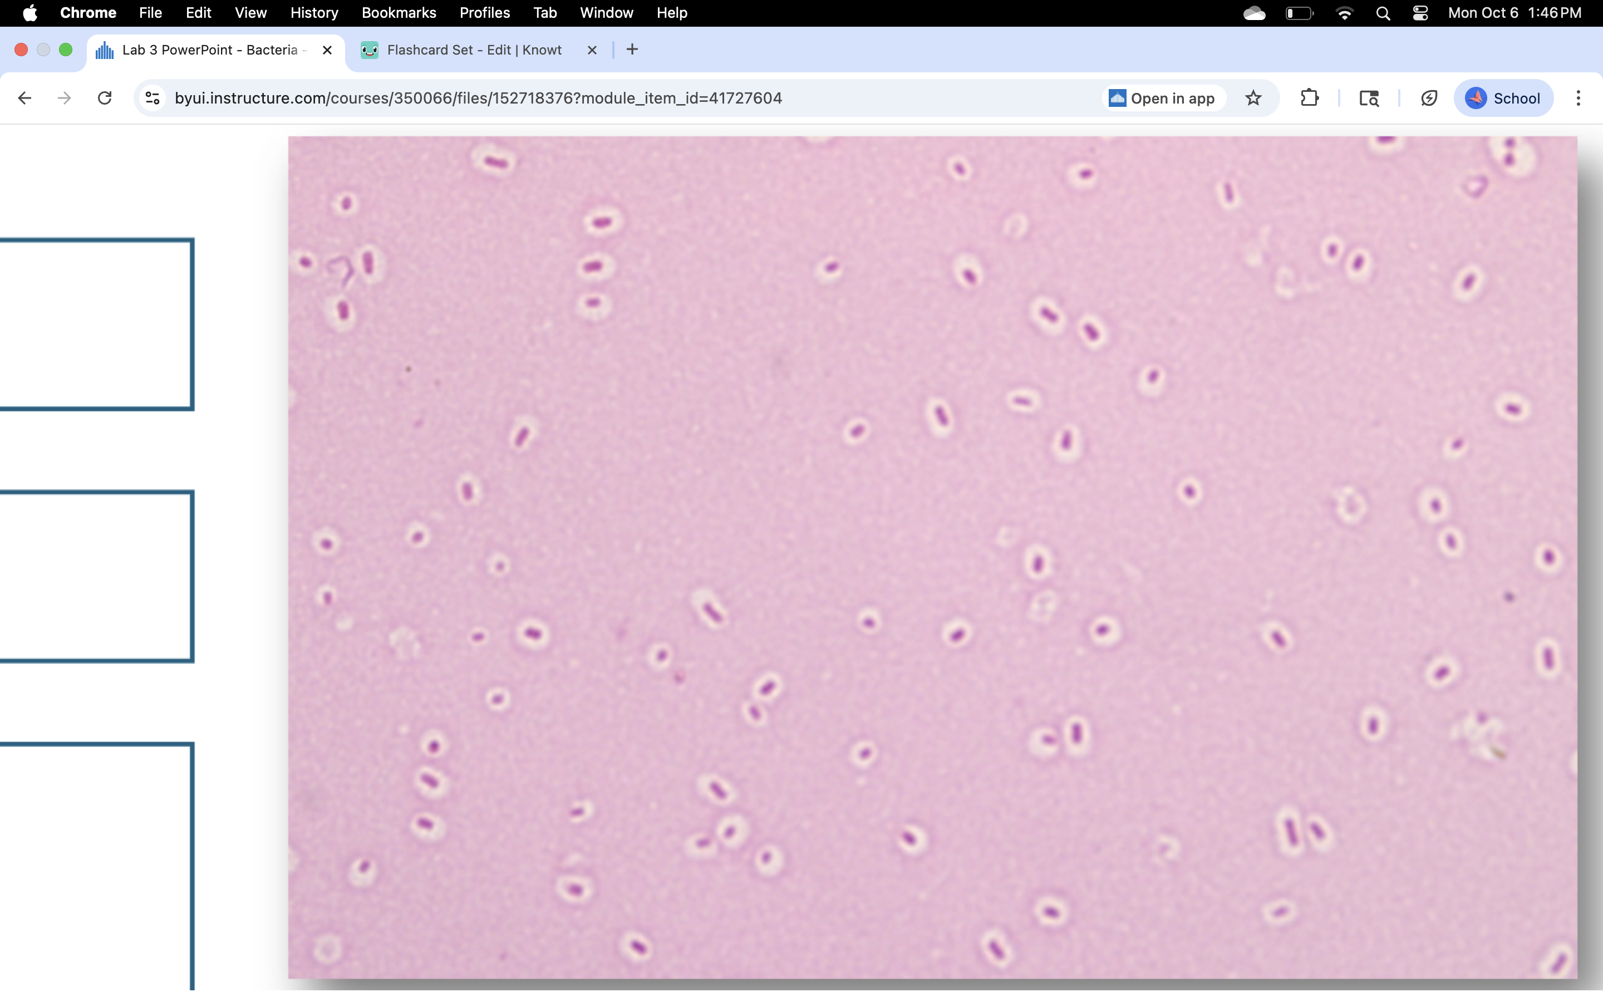The height and width of the screenshot is (1002, 1603).
Task: Close the Flashcard Set tab
Action: [x=592, y=50]
